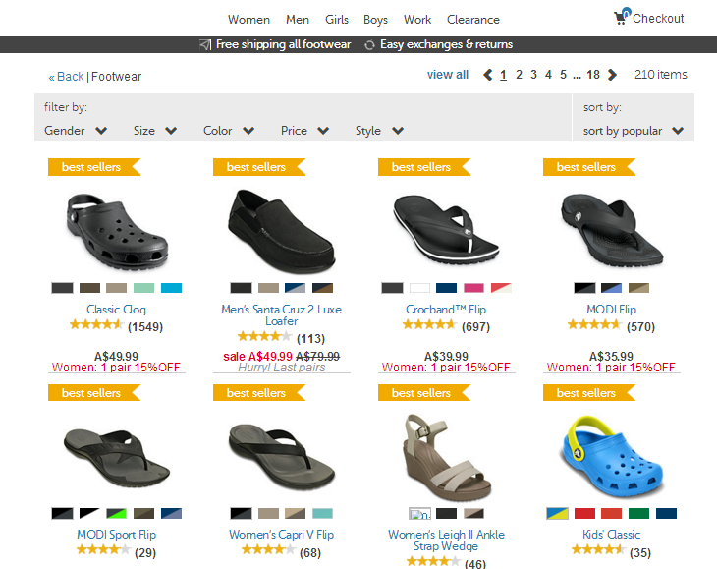Click 'sale A$49.99' price text

(257, 357)
